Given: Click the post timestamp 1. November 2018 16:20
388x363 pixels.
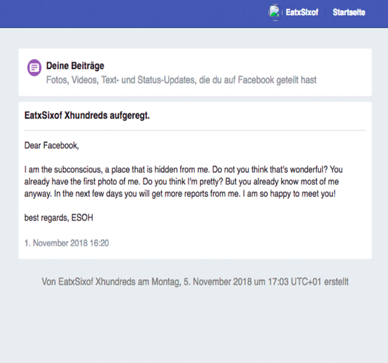Looking at the screenshot, I should tap(66, 243).
